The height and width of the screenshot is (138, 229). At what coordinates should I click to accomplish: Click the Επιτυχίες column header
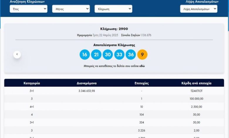pyautogui.click(x=142, y=83)
